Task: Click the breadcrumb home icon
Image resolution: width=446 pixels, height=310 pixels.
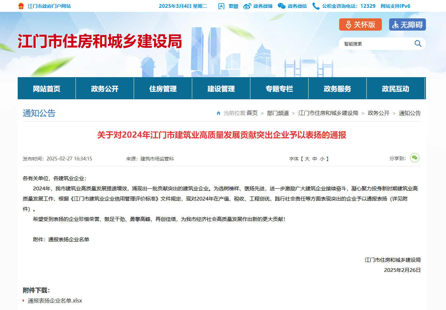Action: (218, 113)
